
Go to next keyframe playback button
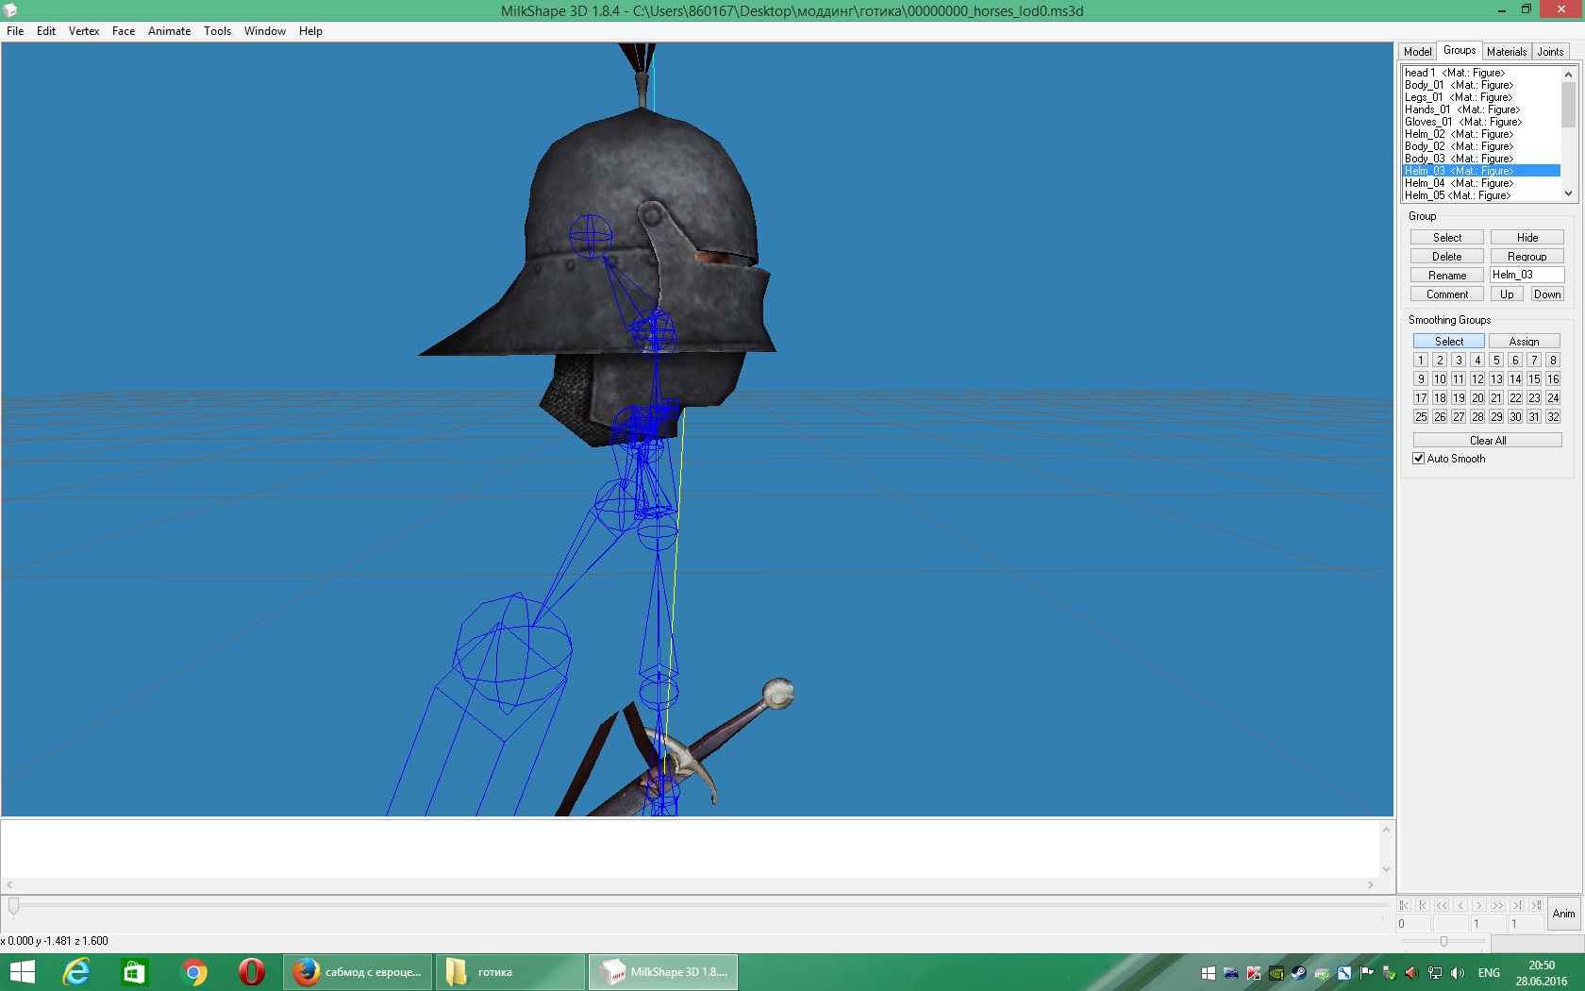tap(1517, 905)
